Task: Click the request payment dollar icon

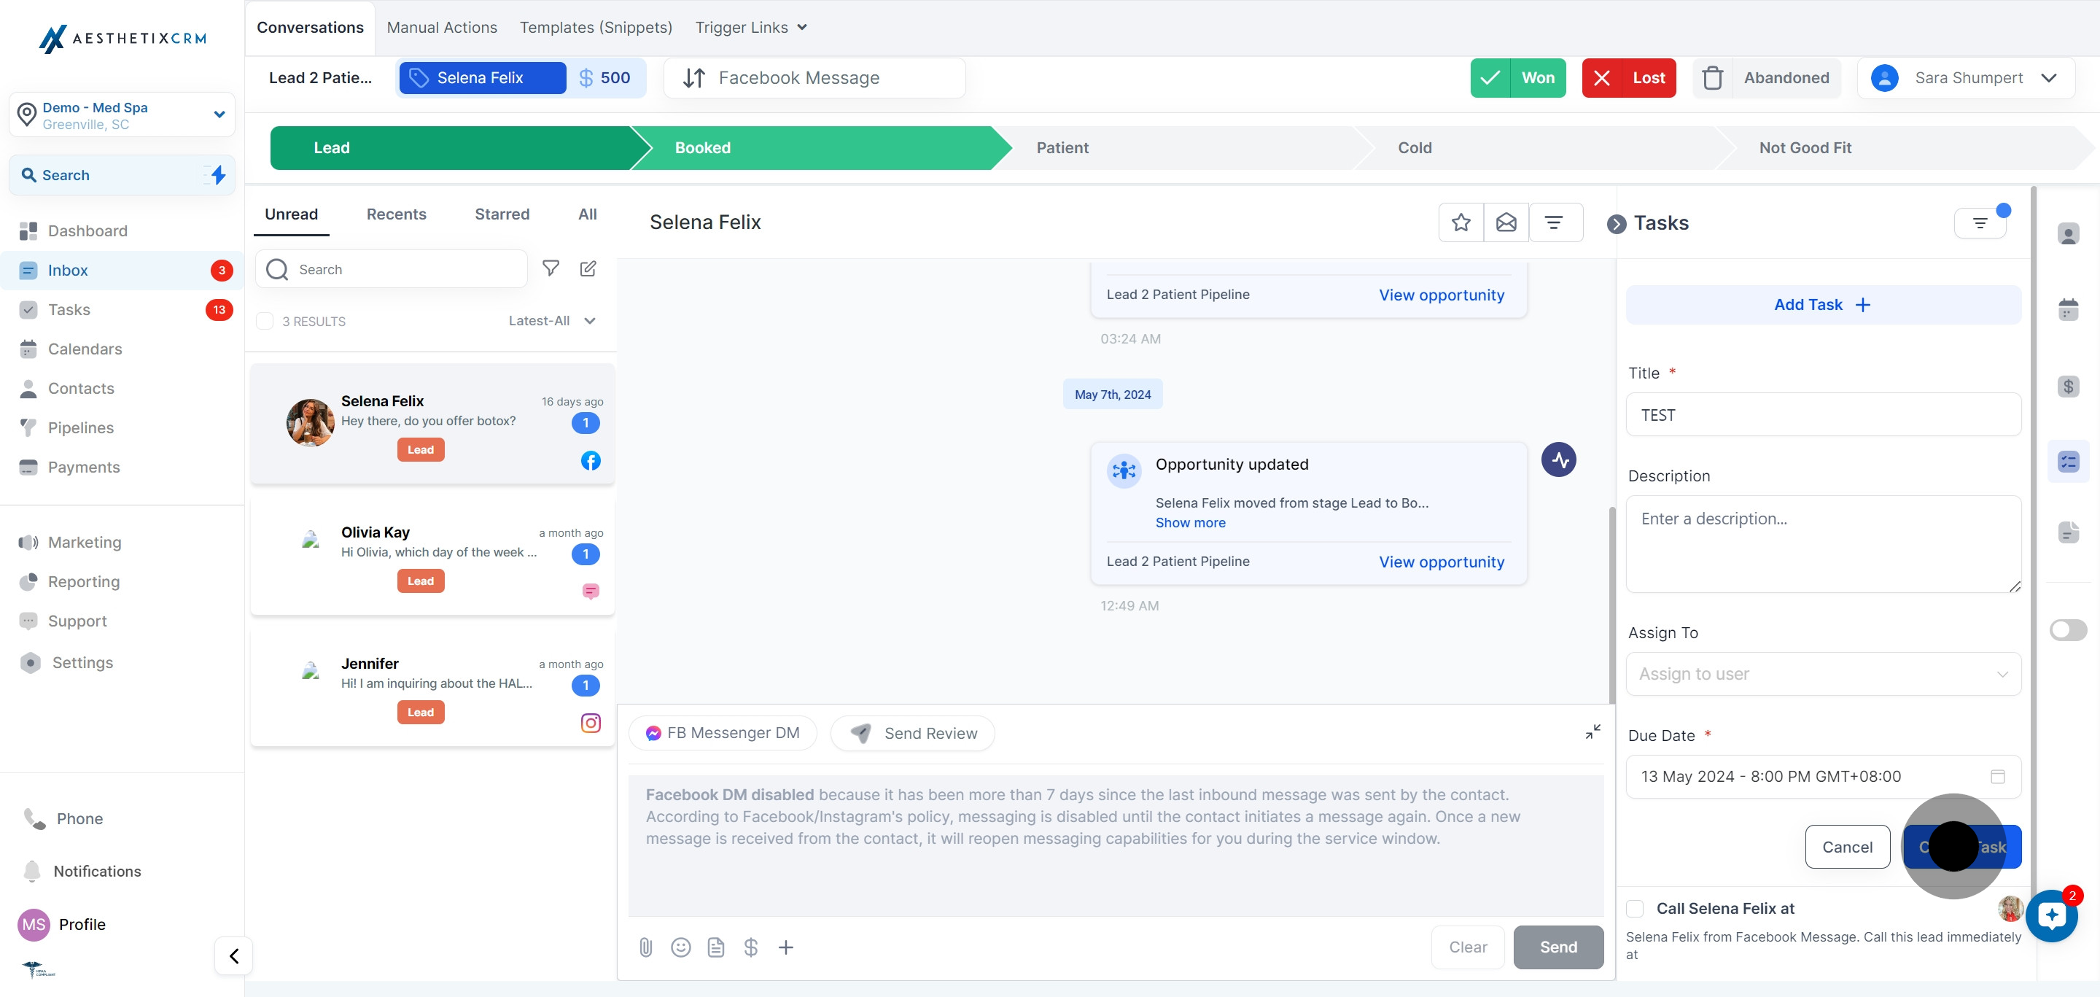Action: click(751, 947)
